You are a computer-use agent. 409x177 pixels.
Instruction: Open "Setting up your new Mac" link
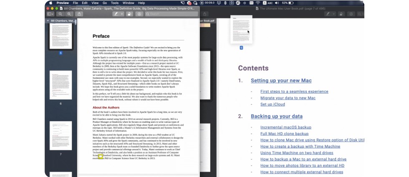click(x=281, y=81)
